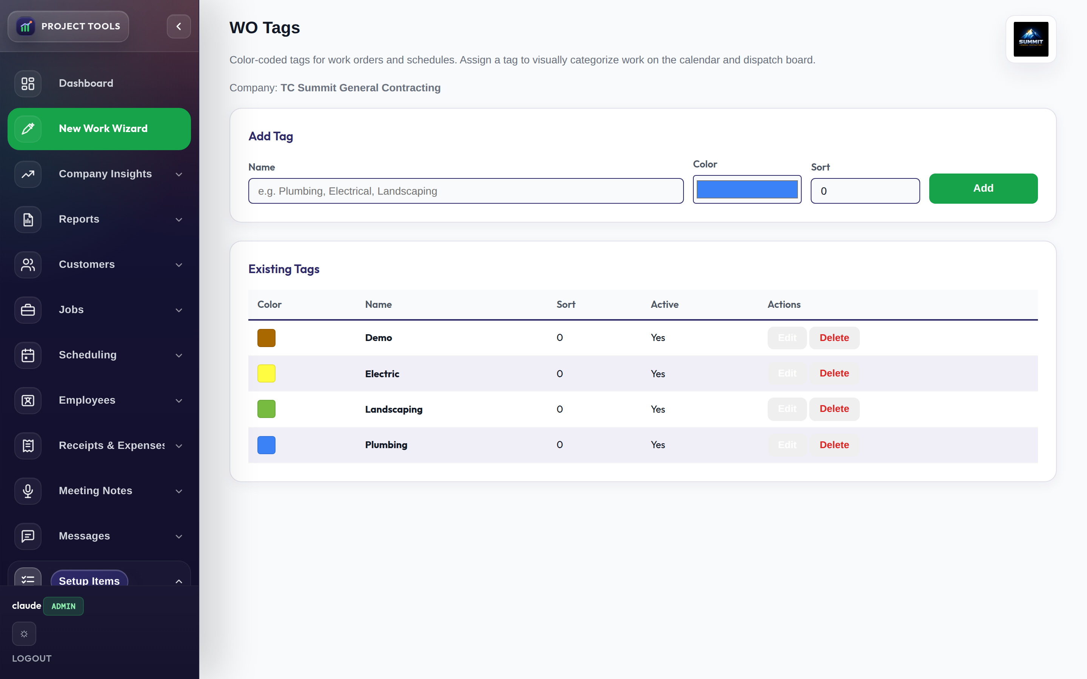Collapse the Setup Items chevron
Image resolution: width=1087 pixels, height=679 pixels.
click(179, 581)
